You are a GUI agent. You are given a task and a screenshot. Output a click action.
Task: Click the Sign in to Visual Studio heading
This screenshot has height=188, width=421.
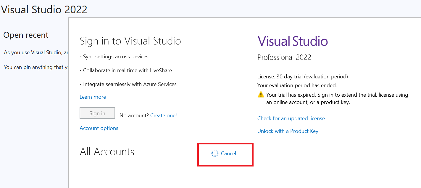pos(130,41)
